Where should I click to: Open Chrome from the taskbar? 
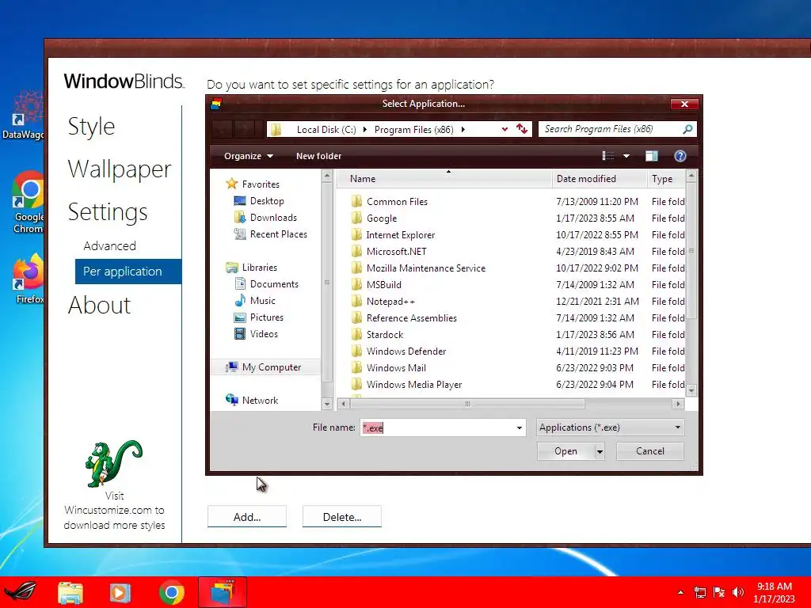coord(172,592)
